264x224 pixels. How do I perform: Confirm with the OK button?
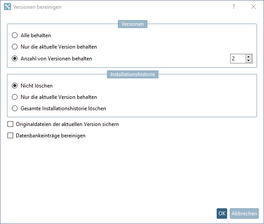[222, 213]
